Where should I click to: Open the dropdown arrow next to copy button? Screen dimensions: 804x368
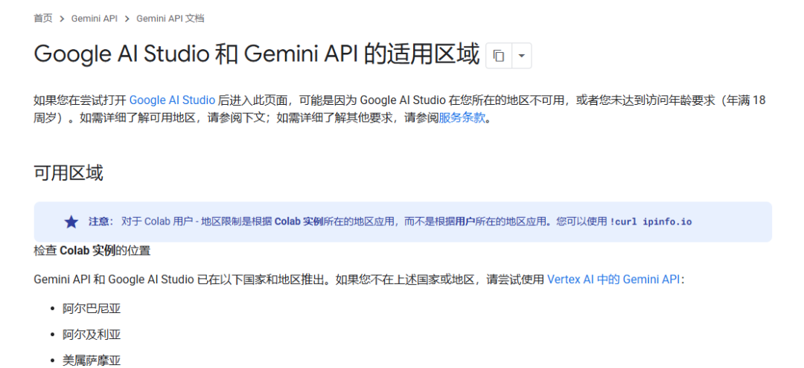pos(521,56)
